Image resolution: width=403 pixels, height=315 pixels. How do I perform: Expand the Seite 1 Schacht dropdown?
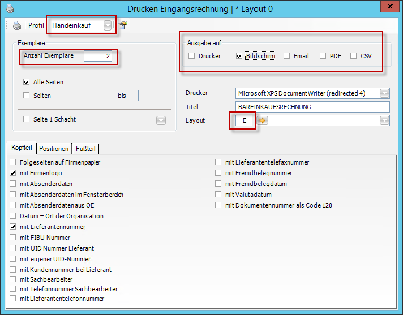(161, 120)
